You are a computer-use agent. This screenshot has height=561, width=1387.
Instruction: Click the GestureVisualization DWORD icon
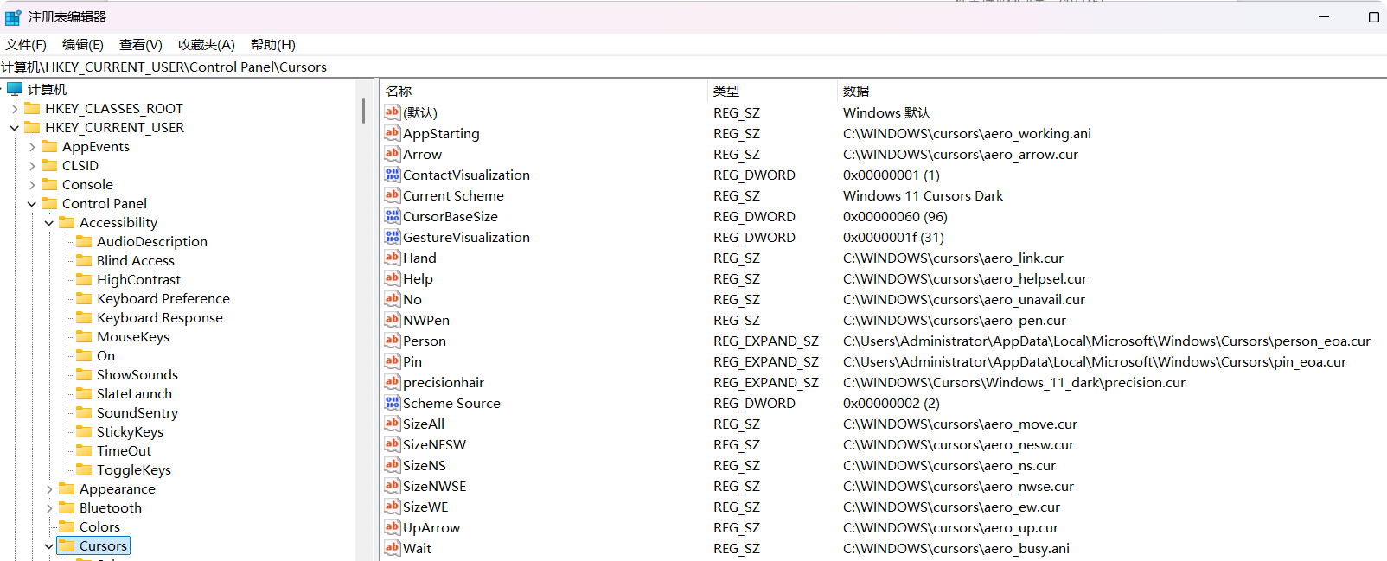(x=393, y=237)
